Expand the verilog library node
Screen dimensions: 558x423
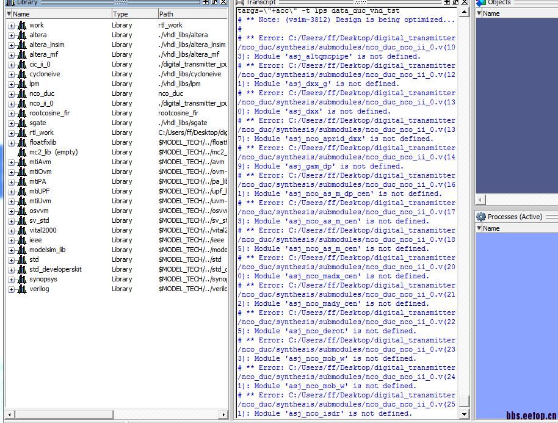(x=12, y=289)
